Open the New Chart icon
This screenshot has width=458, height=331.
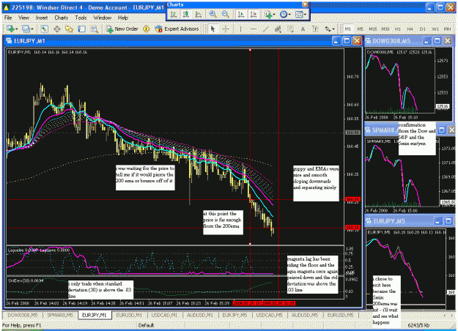(10, 29)
